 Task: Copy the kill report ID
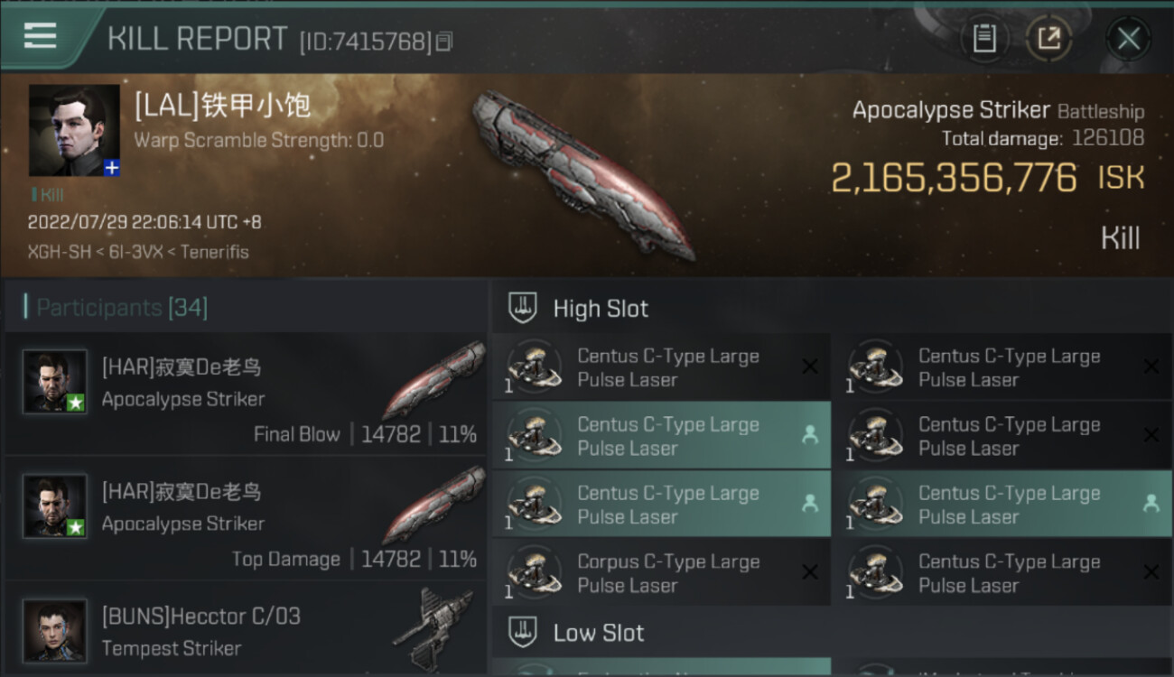click(443, 42)
